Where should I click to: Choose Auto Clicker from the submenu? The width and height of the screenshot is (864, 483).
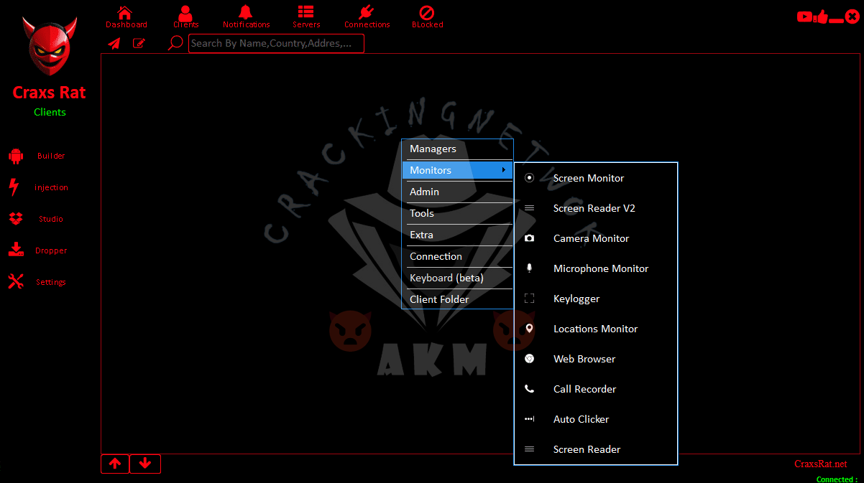point(596,419)
